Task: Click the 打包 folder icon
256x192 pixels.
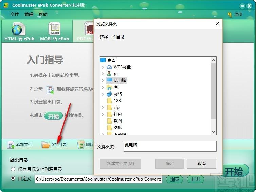Action: pos(109,114)
